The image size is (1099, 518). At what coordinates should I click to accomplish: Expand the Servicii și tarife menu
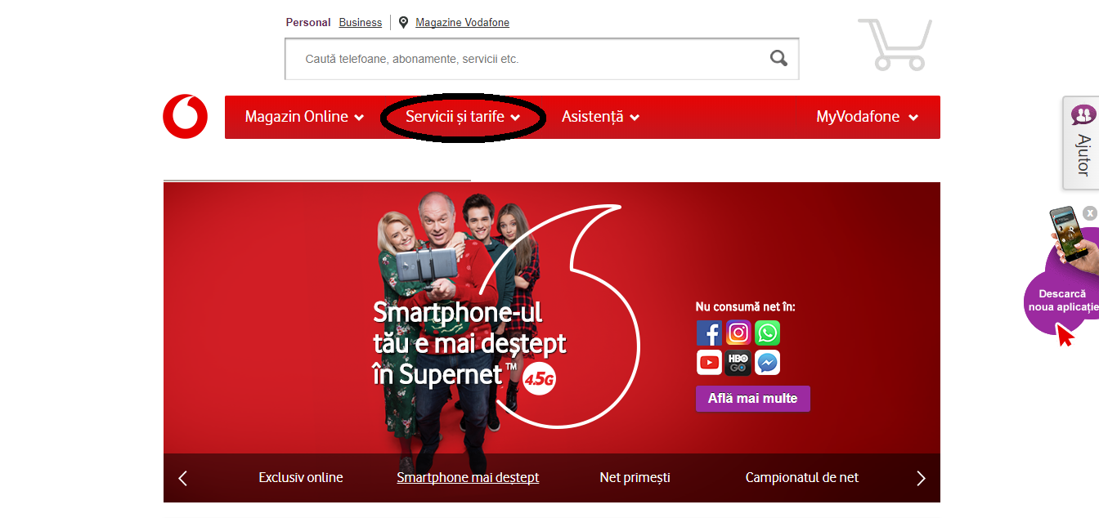[x=463, y=117]
